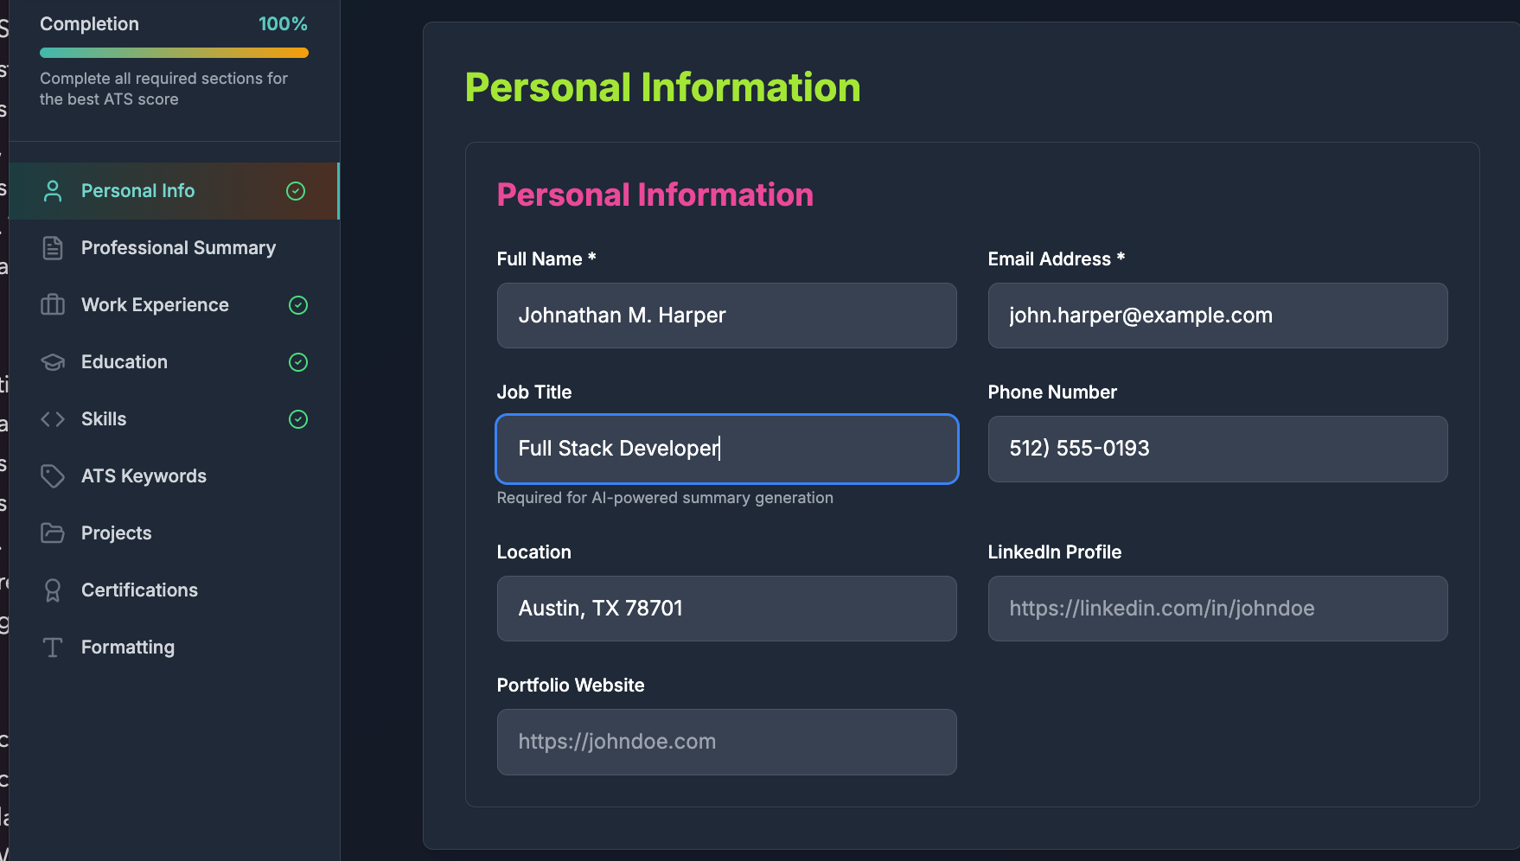Select the Work Experience briefcase icon
The height and width of the screenshot is (861, 1520).
coord(53,304)
